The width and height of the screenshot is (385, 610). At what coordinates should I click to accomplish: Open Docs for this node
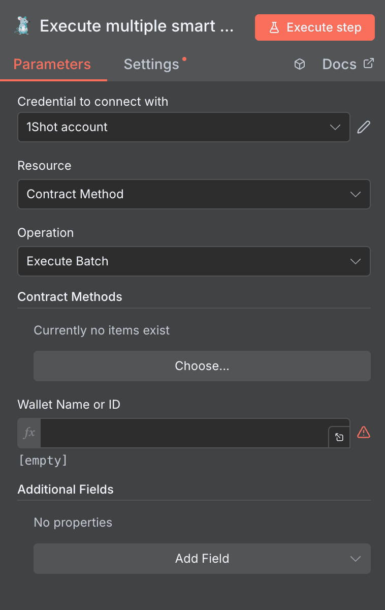coord(339,64)
